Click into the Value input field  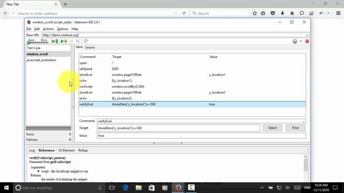pos(202,136)
